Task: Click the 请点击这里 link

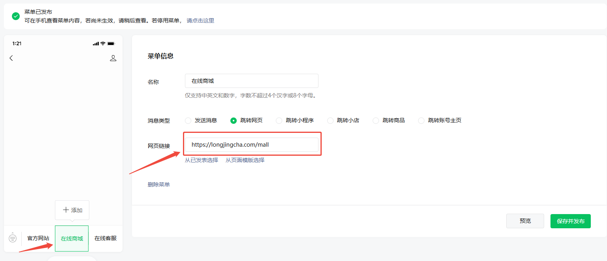Action: [200, 21]
